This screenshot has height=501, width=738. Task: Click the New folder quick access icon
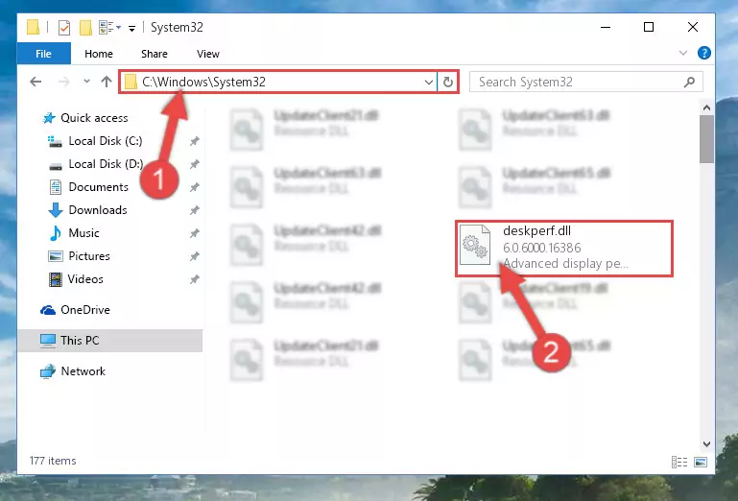click(85, 28)
